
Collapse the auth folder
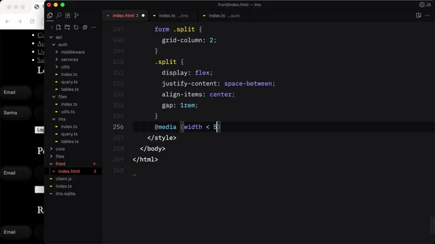pos(60,45)
